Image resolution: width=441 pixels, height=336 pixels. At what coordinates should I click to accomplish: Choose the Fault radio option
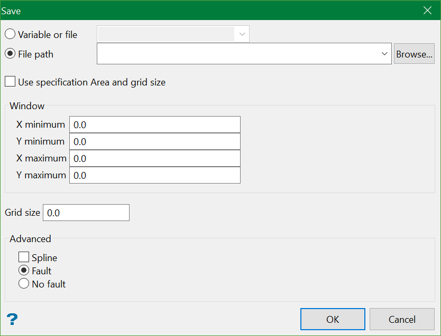point(24,271)
